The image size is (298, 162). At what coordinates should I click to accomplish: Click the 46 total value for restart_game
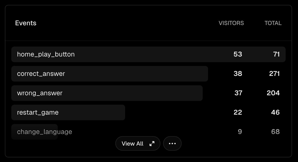pos(275,112)
